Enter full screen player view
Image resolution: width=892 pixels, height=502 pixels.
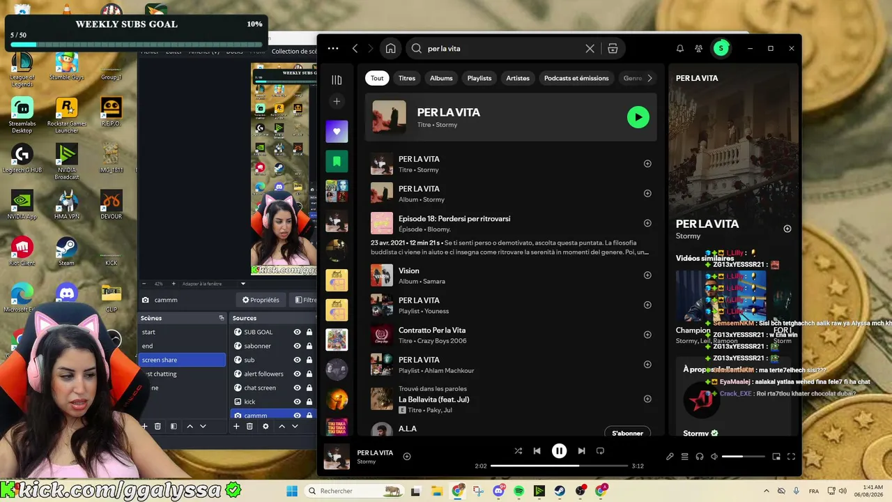click(791, 457)
